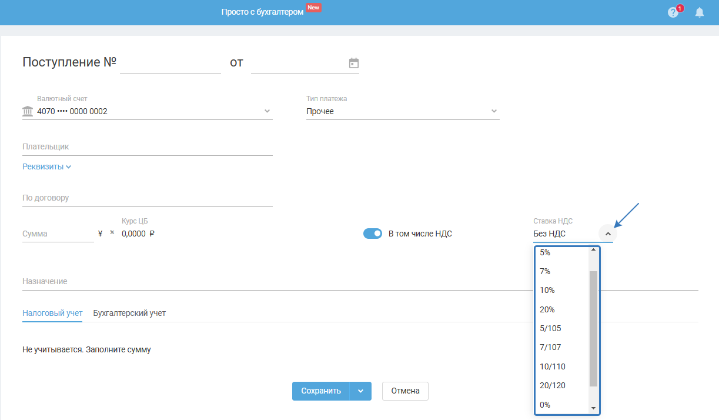Focus the Плательщик input field
The width and height of the screenshot is (719, 420).
tap(147, 146)
